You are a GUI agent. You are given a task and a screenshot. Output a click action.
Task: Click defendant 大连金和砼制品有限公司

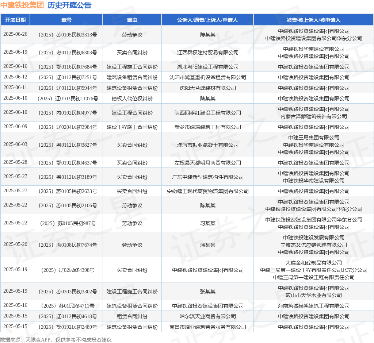pyautogui.click(x=314, y=263)
